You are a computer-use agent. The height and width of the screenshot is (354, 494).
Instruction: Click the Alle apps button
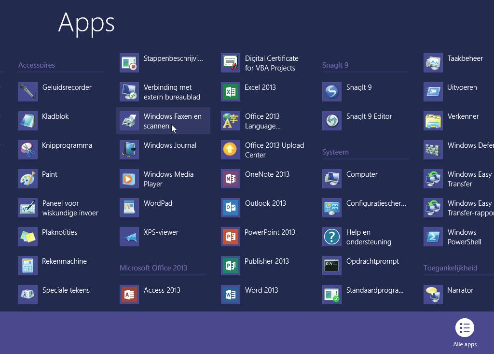(465, 333)
